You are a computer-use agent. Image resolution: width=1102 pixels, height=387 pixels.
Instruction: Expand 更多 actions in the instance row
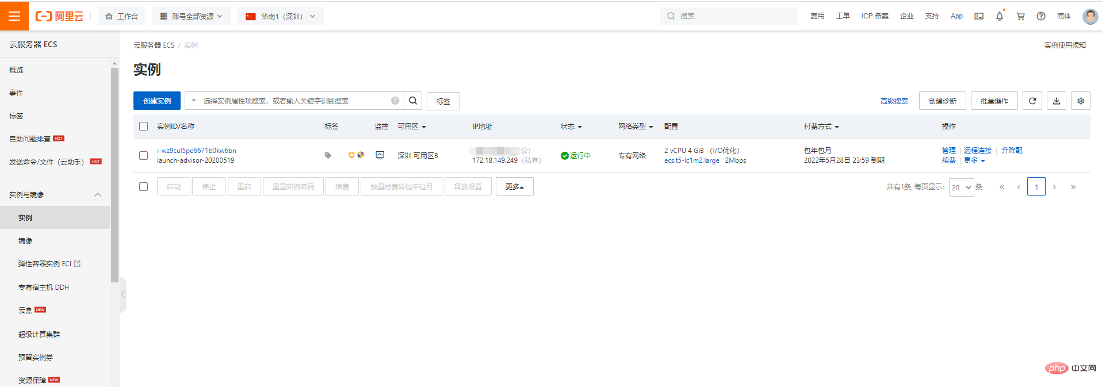974,160
